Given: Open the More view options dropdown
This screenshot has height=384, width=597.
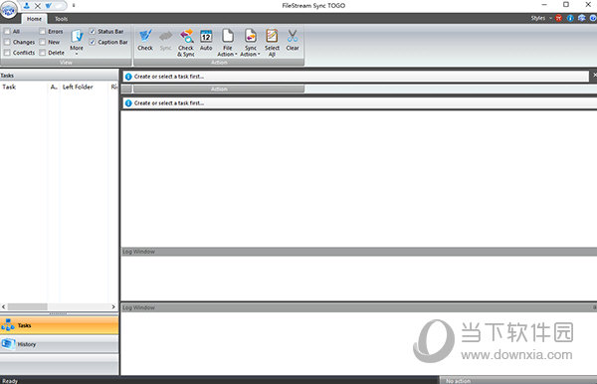Looking at the screenshot, I should [x=77, y=42].
